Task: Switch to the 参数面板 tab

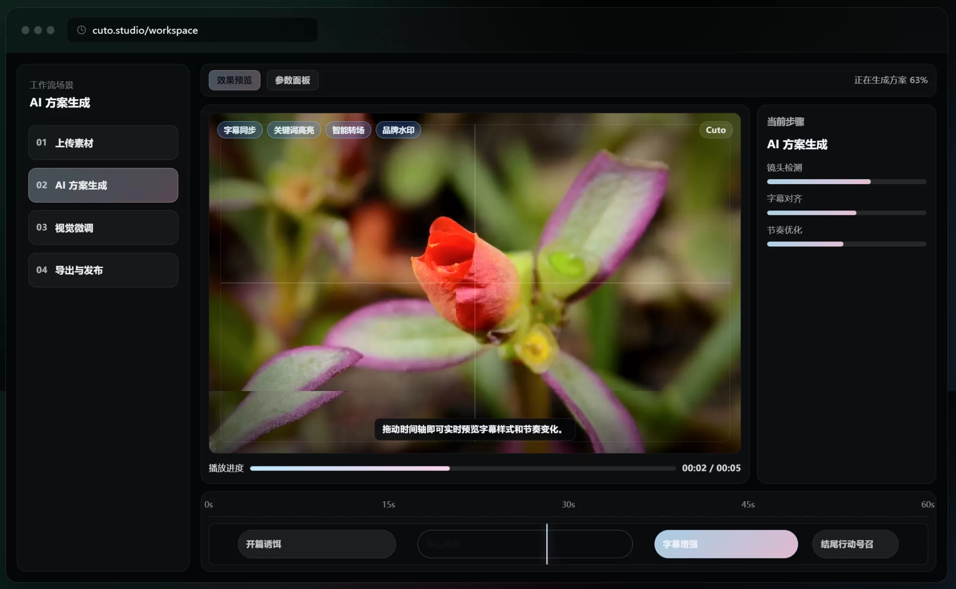Action: point(292,80)
